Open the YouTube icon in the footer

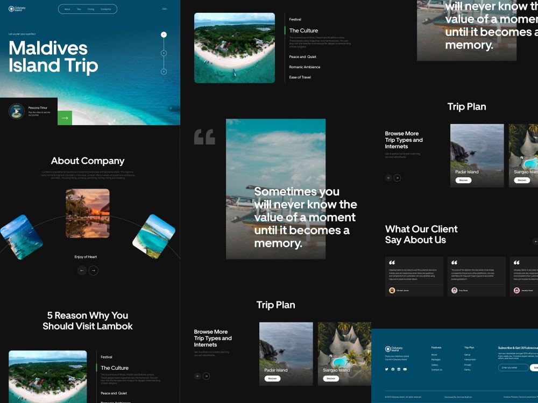tap(405, 370)
